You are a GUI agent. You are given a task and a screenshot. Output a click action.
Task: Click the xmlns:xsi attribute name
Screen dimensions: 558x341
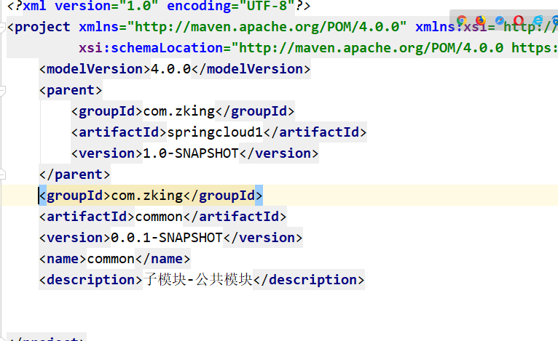tap(451, 27)
